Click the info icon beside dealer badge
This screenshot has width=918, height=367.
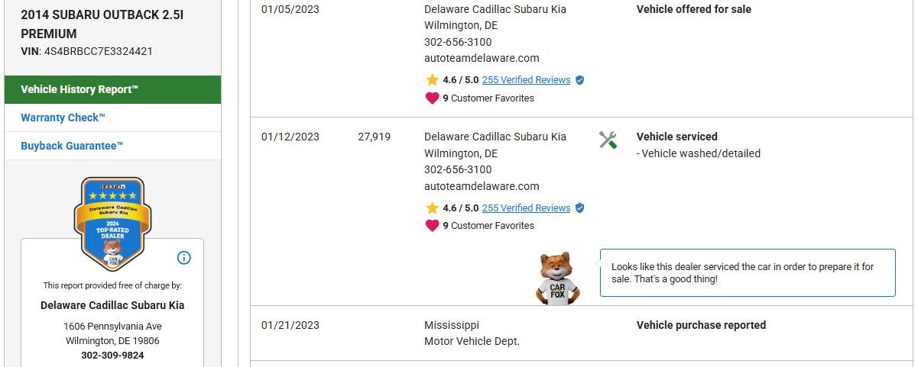pos(183,258)
